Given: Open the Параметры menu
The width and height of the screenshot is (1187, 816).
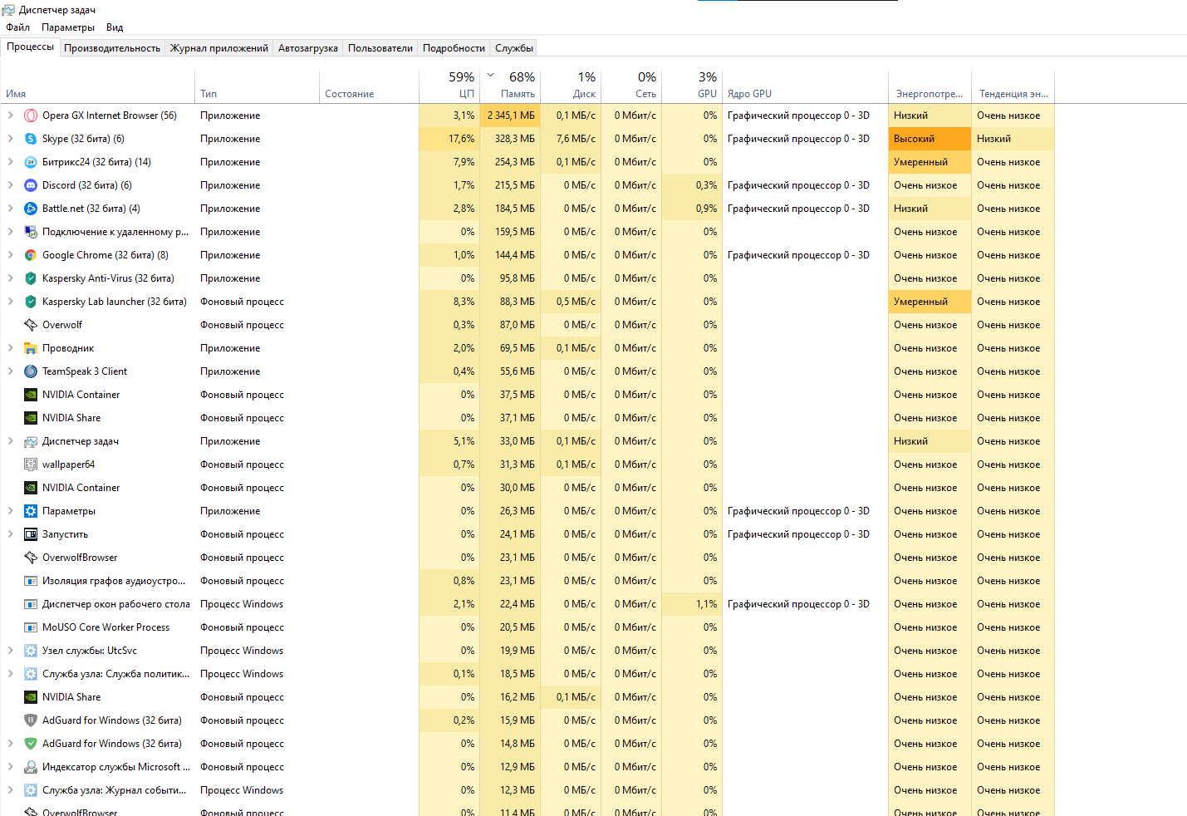Looking at the screenshot, I should [68, 27].
